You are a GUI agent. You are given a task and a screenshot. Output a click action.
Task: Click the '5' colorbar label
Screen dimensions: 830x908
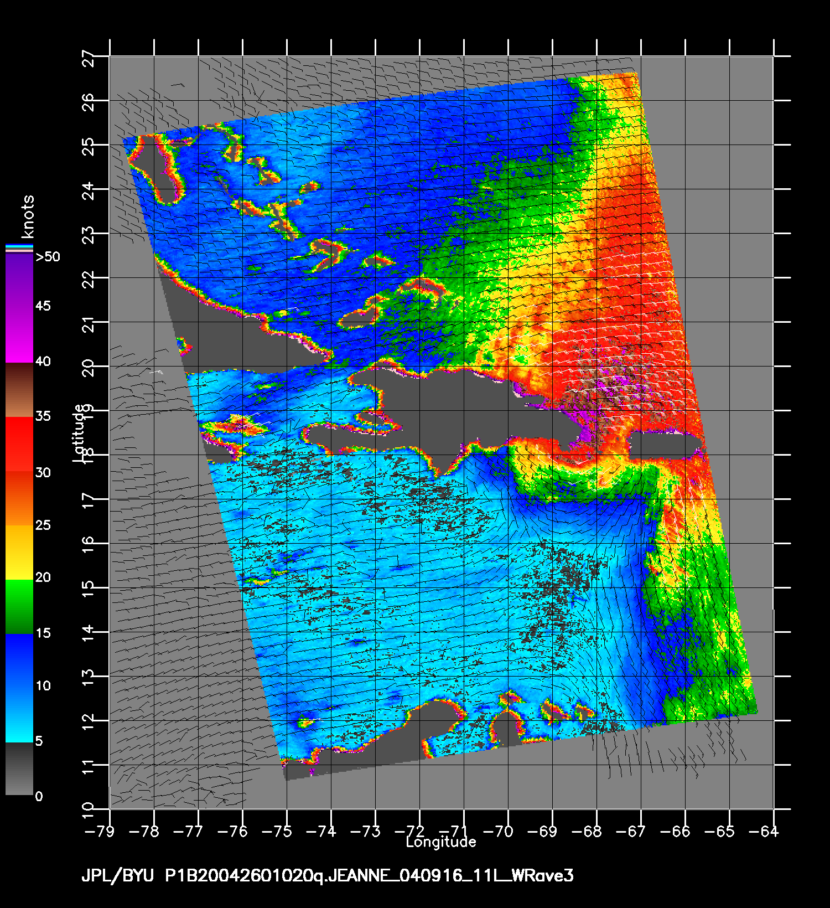[x=39, y=741]
